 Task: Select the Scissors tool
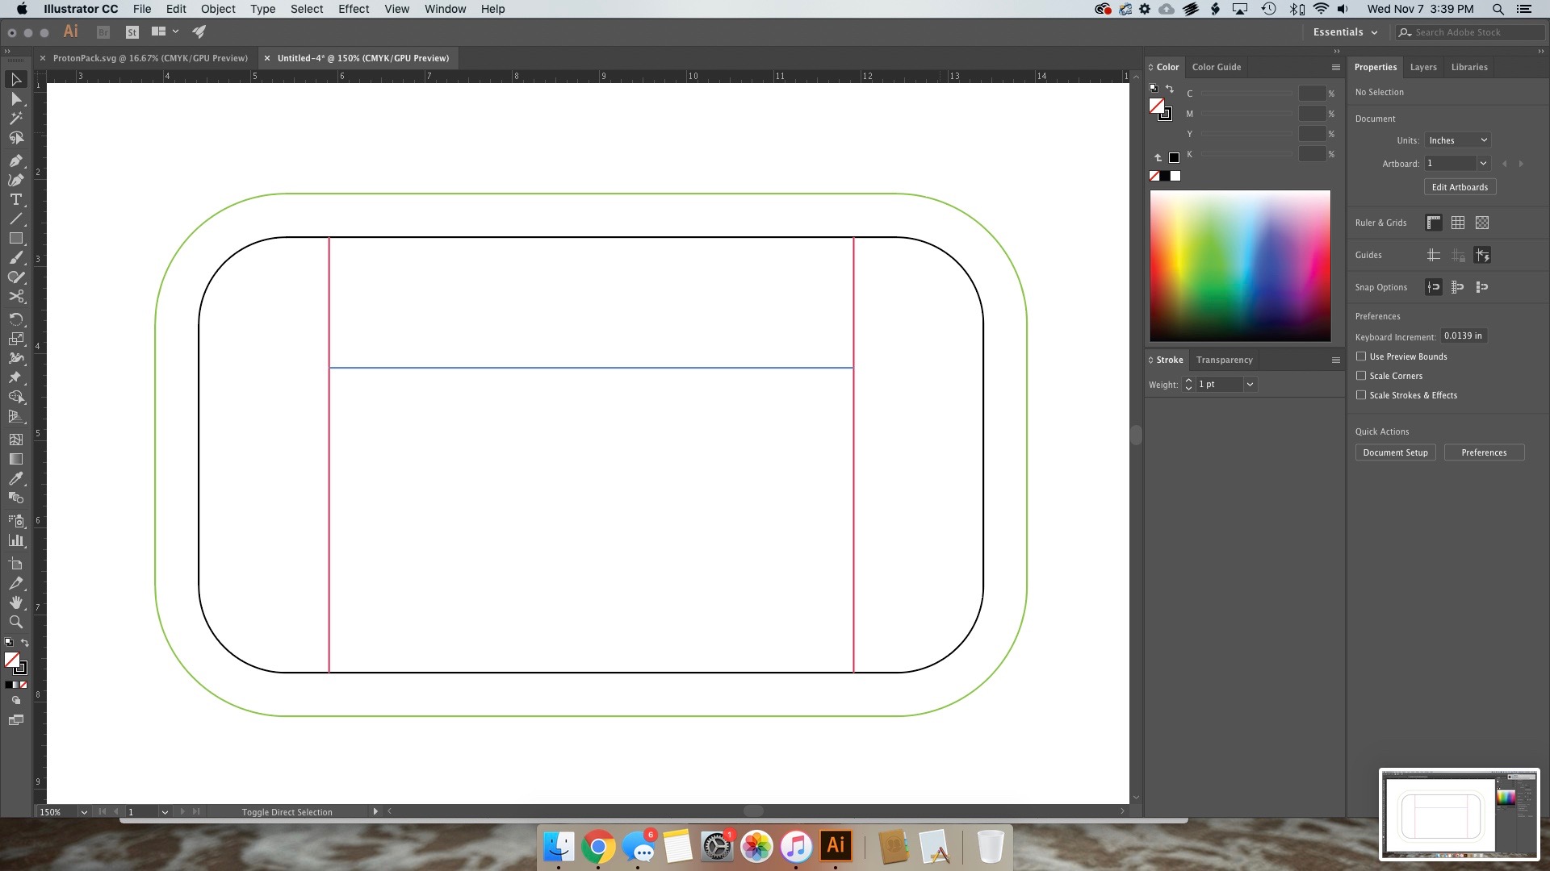15,297
